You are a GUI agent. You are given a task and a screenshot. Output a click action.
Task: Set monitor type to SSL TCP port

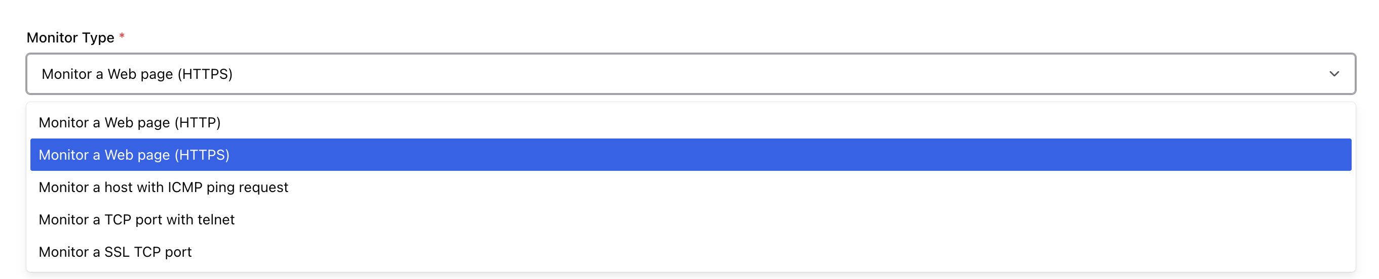tap(115, 252)
